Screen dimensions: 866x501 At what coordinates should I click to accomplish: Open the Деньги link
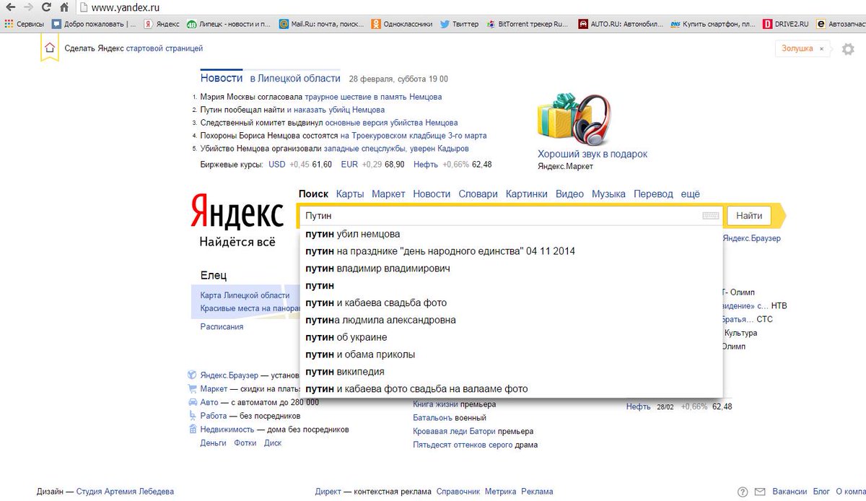click(x=213, y=443)
